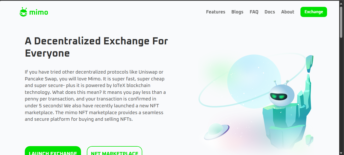Click the tall crystal fingertip at top
Image resolution: width=344 pixels, height=155 pixels.
[x=309, y=63]
